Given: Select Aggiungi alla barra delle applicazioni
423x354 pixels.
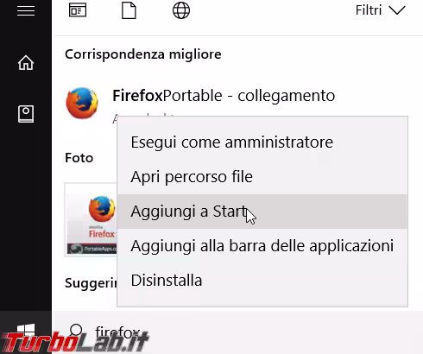Looking at the screenshot, I should coord(262,246).
